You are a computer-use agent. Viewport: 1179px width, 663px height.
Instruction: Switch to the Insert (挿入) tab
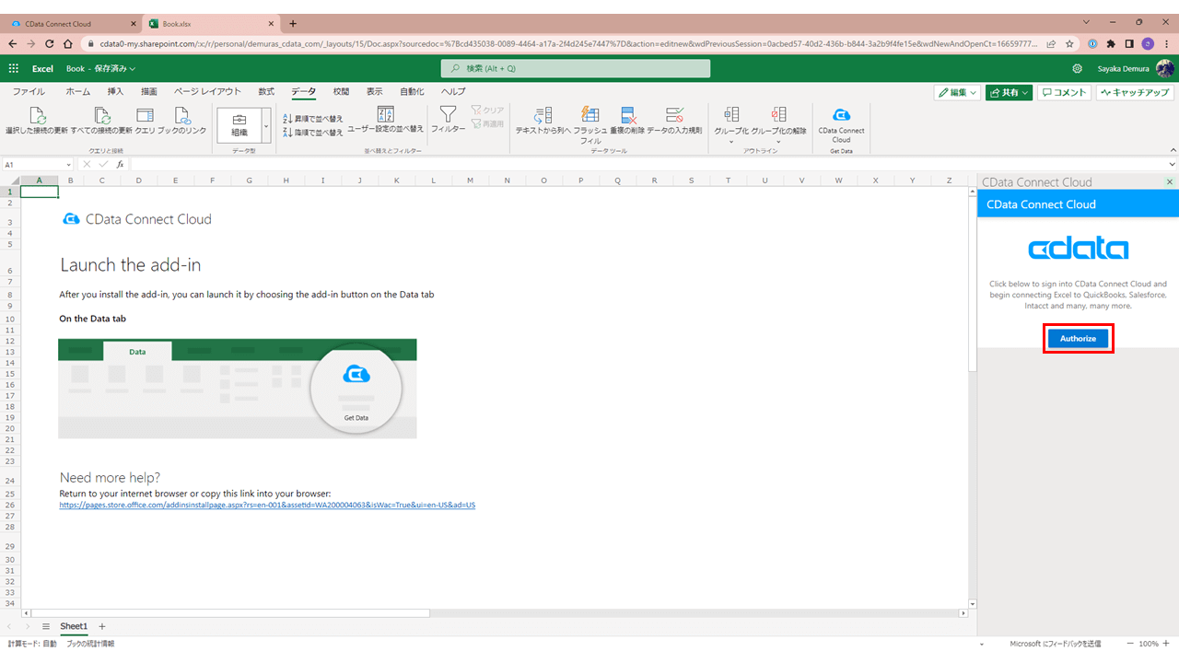(115, 91)
